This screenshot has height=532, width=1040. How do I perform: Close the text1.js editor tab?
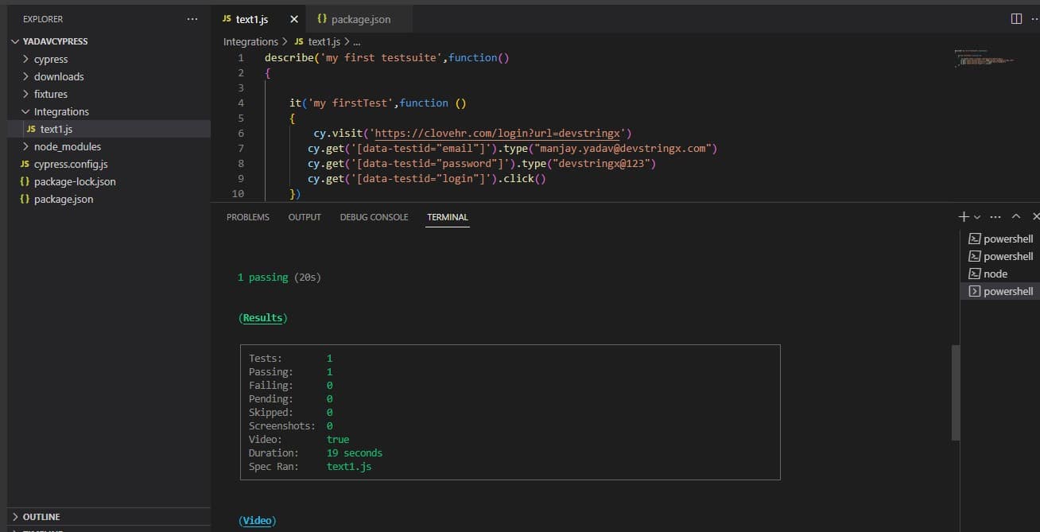[294, 19]
